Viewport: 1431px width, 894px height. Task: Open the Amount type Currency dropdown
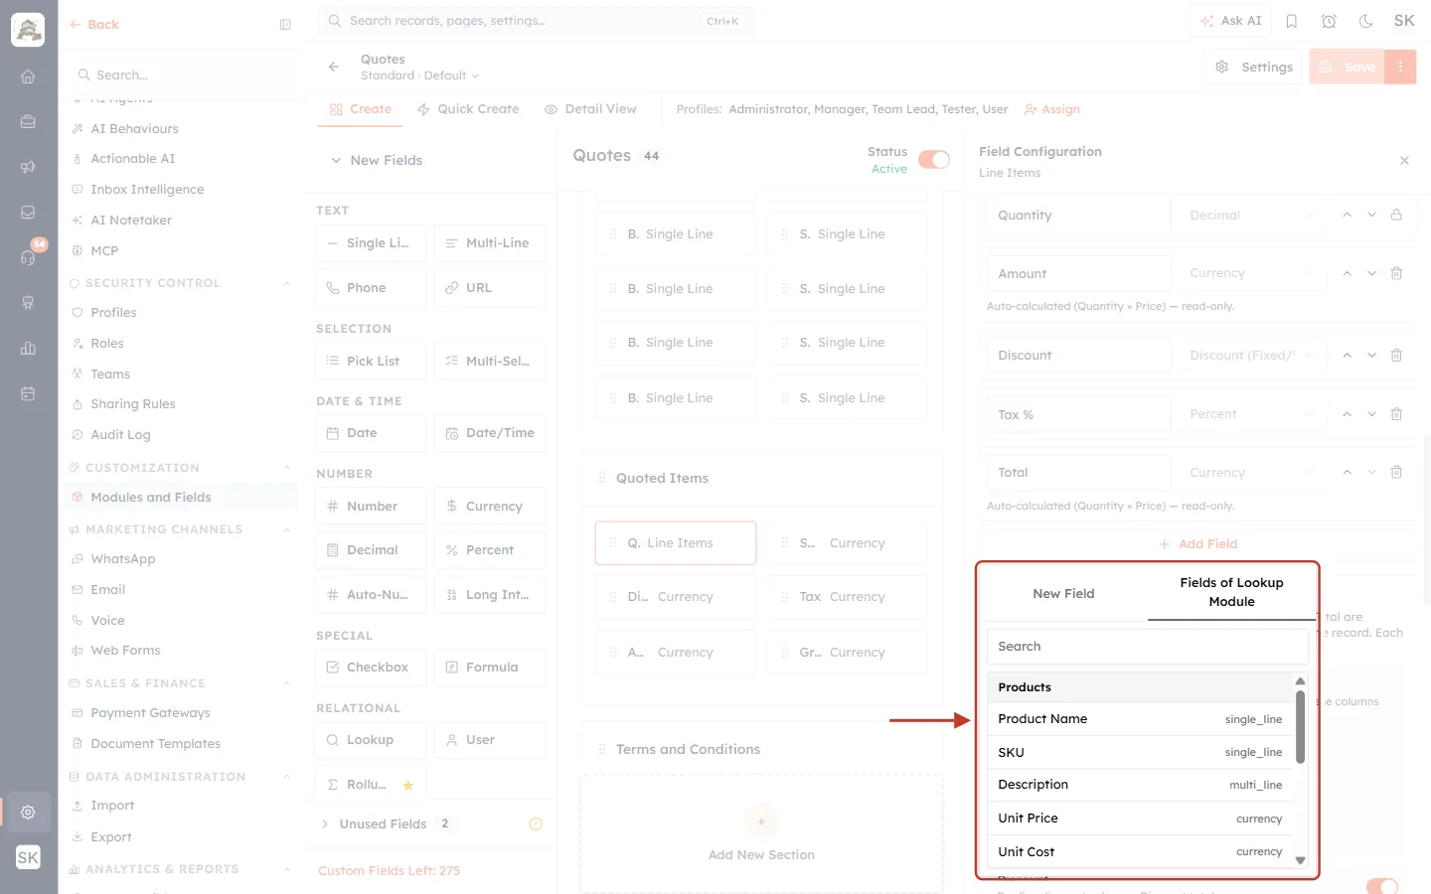[1251, 273]
